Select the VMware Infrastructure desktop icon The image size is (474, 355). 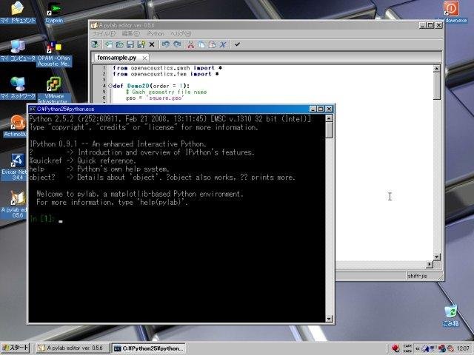54,89
